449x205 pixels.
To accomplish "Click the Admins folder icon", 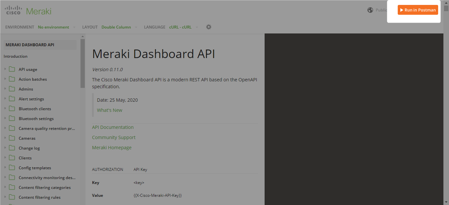I will click(x=12, y=89).
